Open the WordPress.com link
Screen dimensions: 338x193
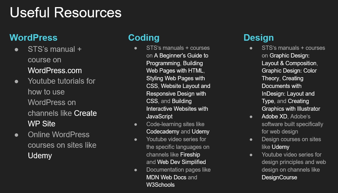click(x=55, y=71)
